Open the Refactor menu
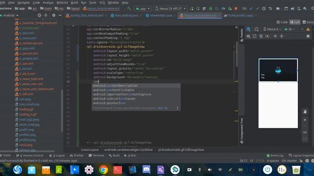This screenshot has height=176, width=314. click(x=62, y=2)
